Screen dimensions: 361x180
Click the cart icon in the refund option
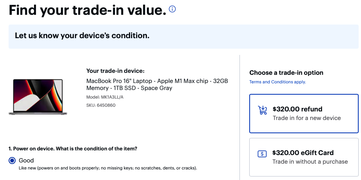262,110
